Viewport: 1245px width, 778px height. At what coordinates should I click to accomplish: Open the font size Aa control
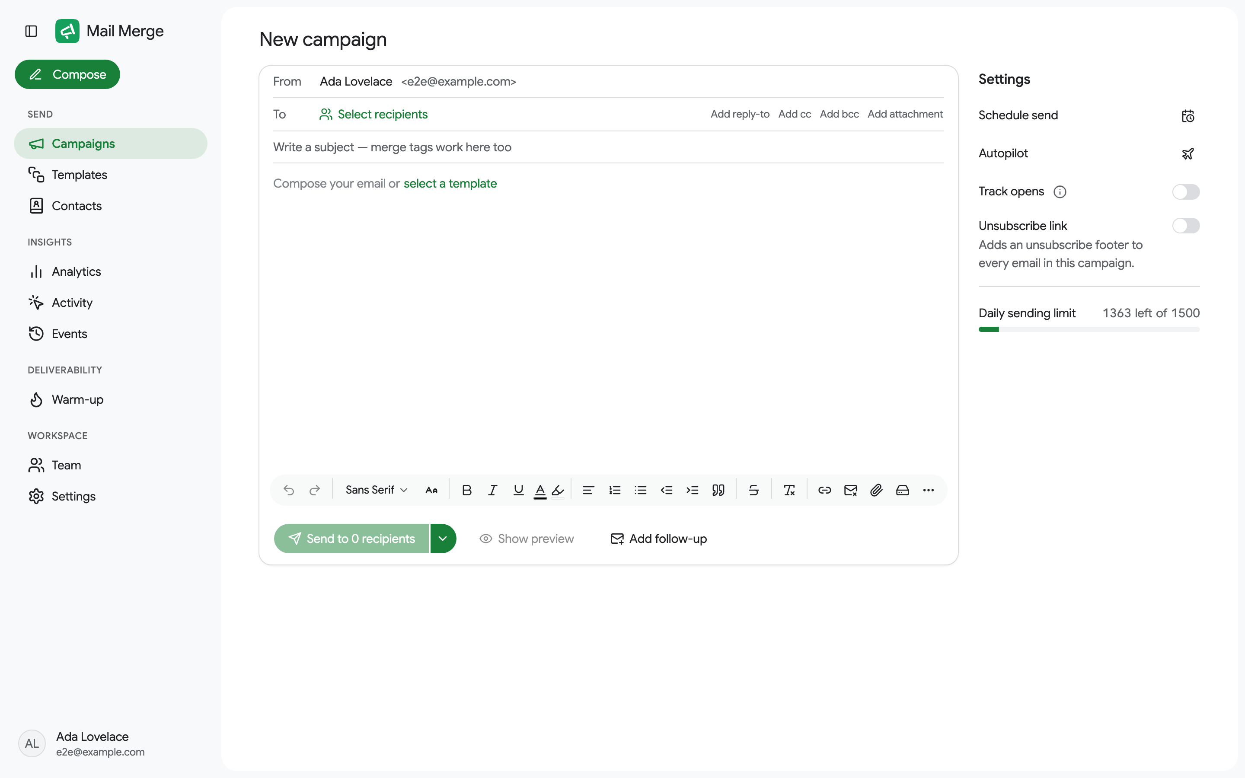click(431, 491)
